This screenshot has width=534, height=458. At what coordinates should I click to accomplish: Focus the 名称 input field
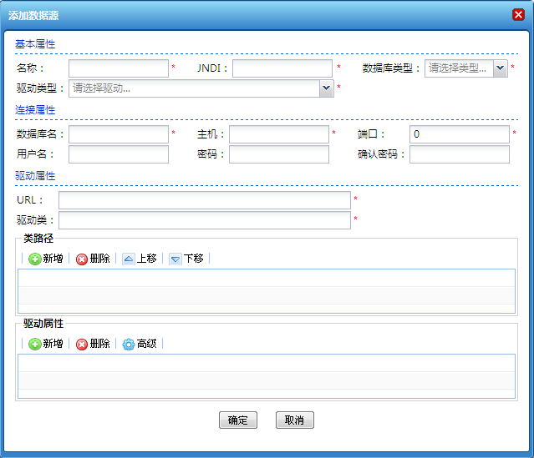119,68
